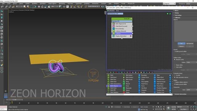Open the Tools menu
The height and width of the screenshot is (111, 197).
coord(9,3)
